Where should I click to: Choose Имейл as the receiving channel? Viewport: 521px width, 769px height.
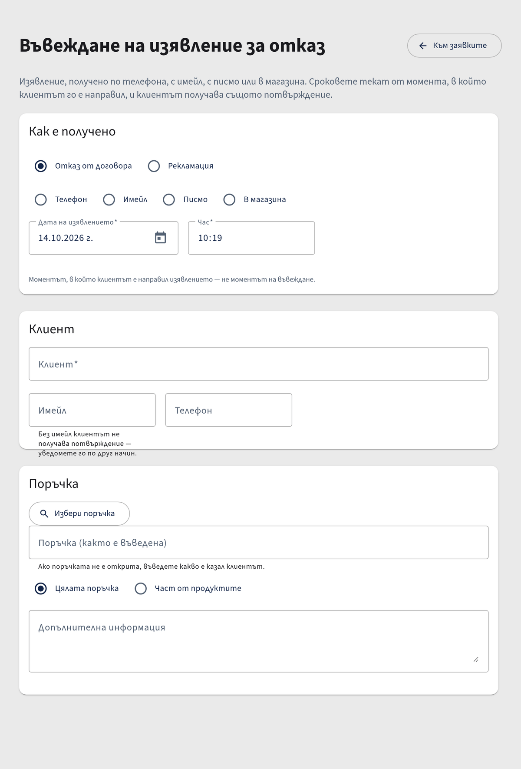click(x=109, y=199)
